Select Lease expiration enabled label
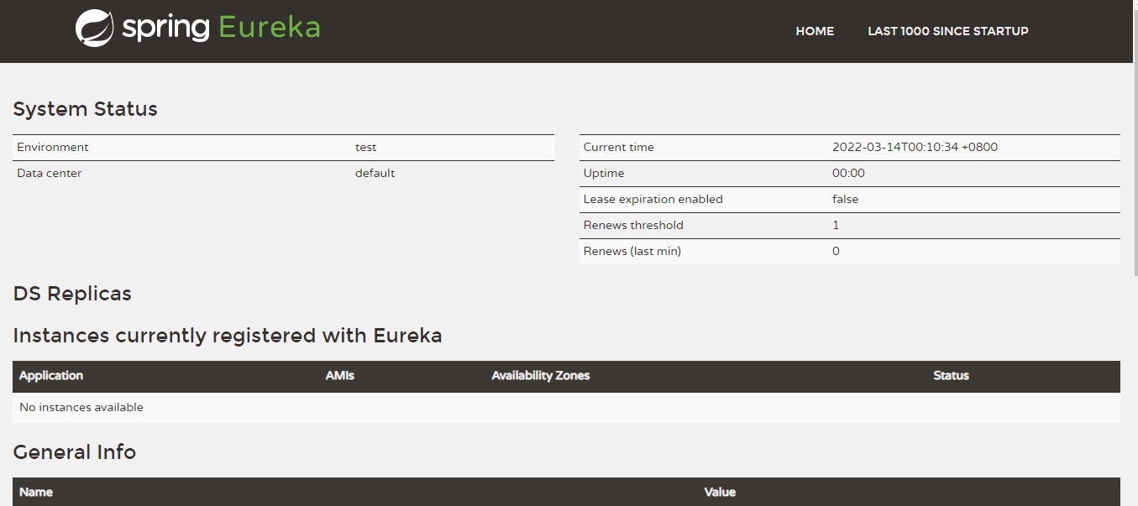The image size is (1138, 506). (653, 199)
